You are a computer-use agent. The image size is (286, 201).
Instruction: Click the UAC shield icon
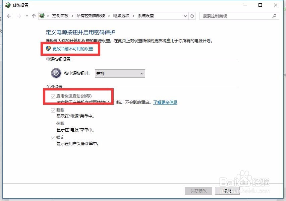tap(48, 49)
